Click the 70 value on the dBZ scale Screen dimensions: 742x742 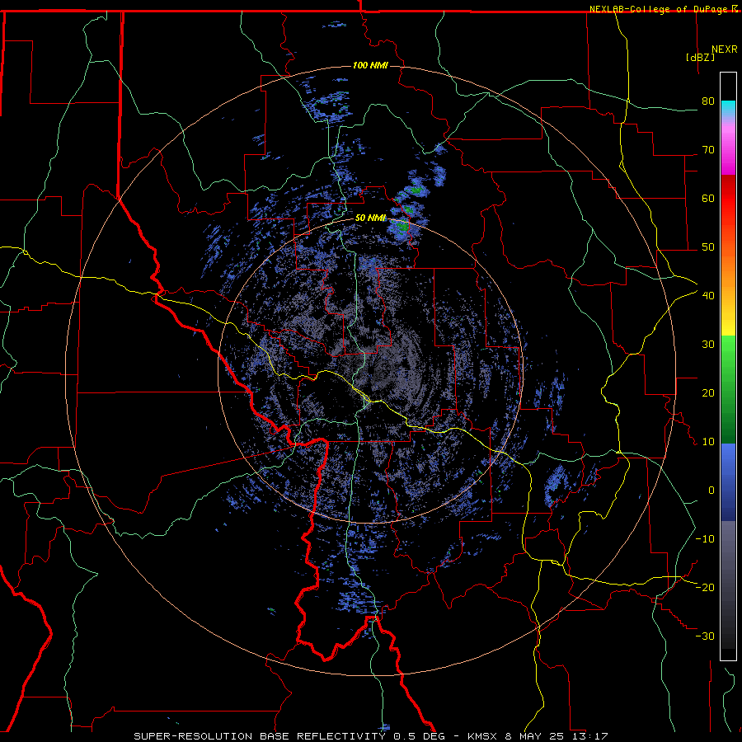point(708,150)
